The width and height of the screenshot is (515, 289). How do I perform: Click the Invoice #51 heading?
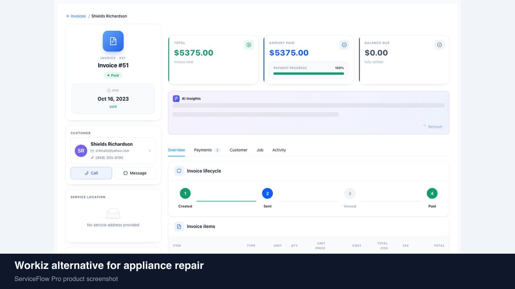(x=113, y=65)
